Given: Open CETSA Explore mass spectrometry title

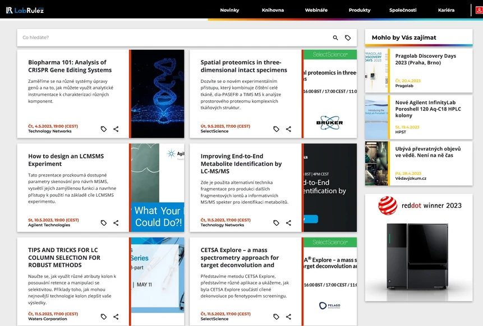Looking at the screenshot, I should [240, 258].
